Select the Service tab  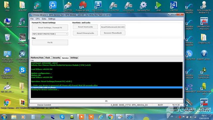65,58
